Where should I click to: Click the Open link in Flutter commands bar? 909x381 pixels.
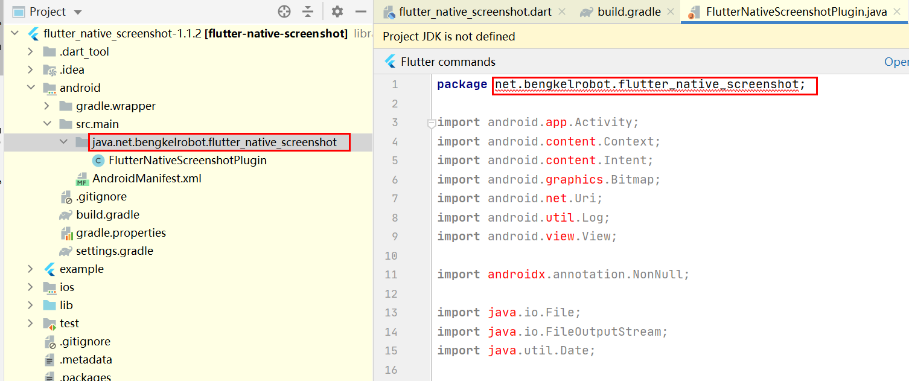[x=896, y=62]
